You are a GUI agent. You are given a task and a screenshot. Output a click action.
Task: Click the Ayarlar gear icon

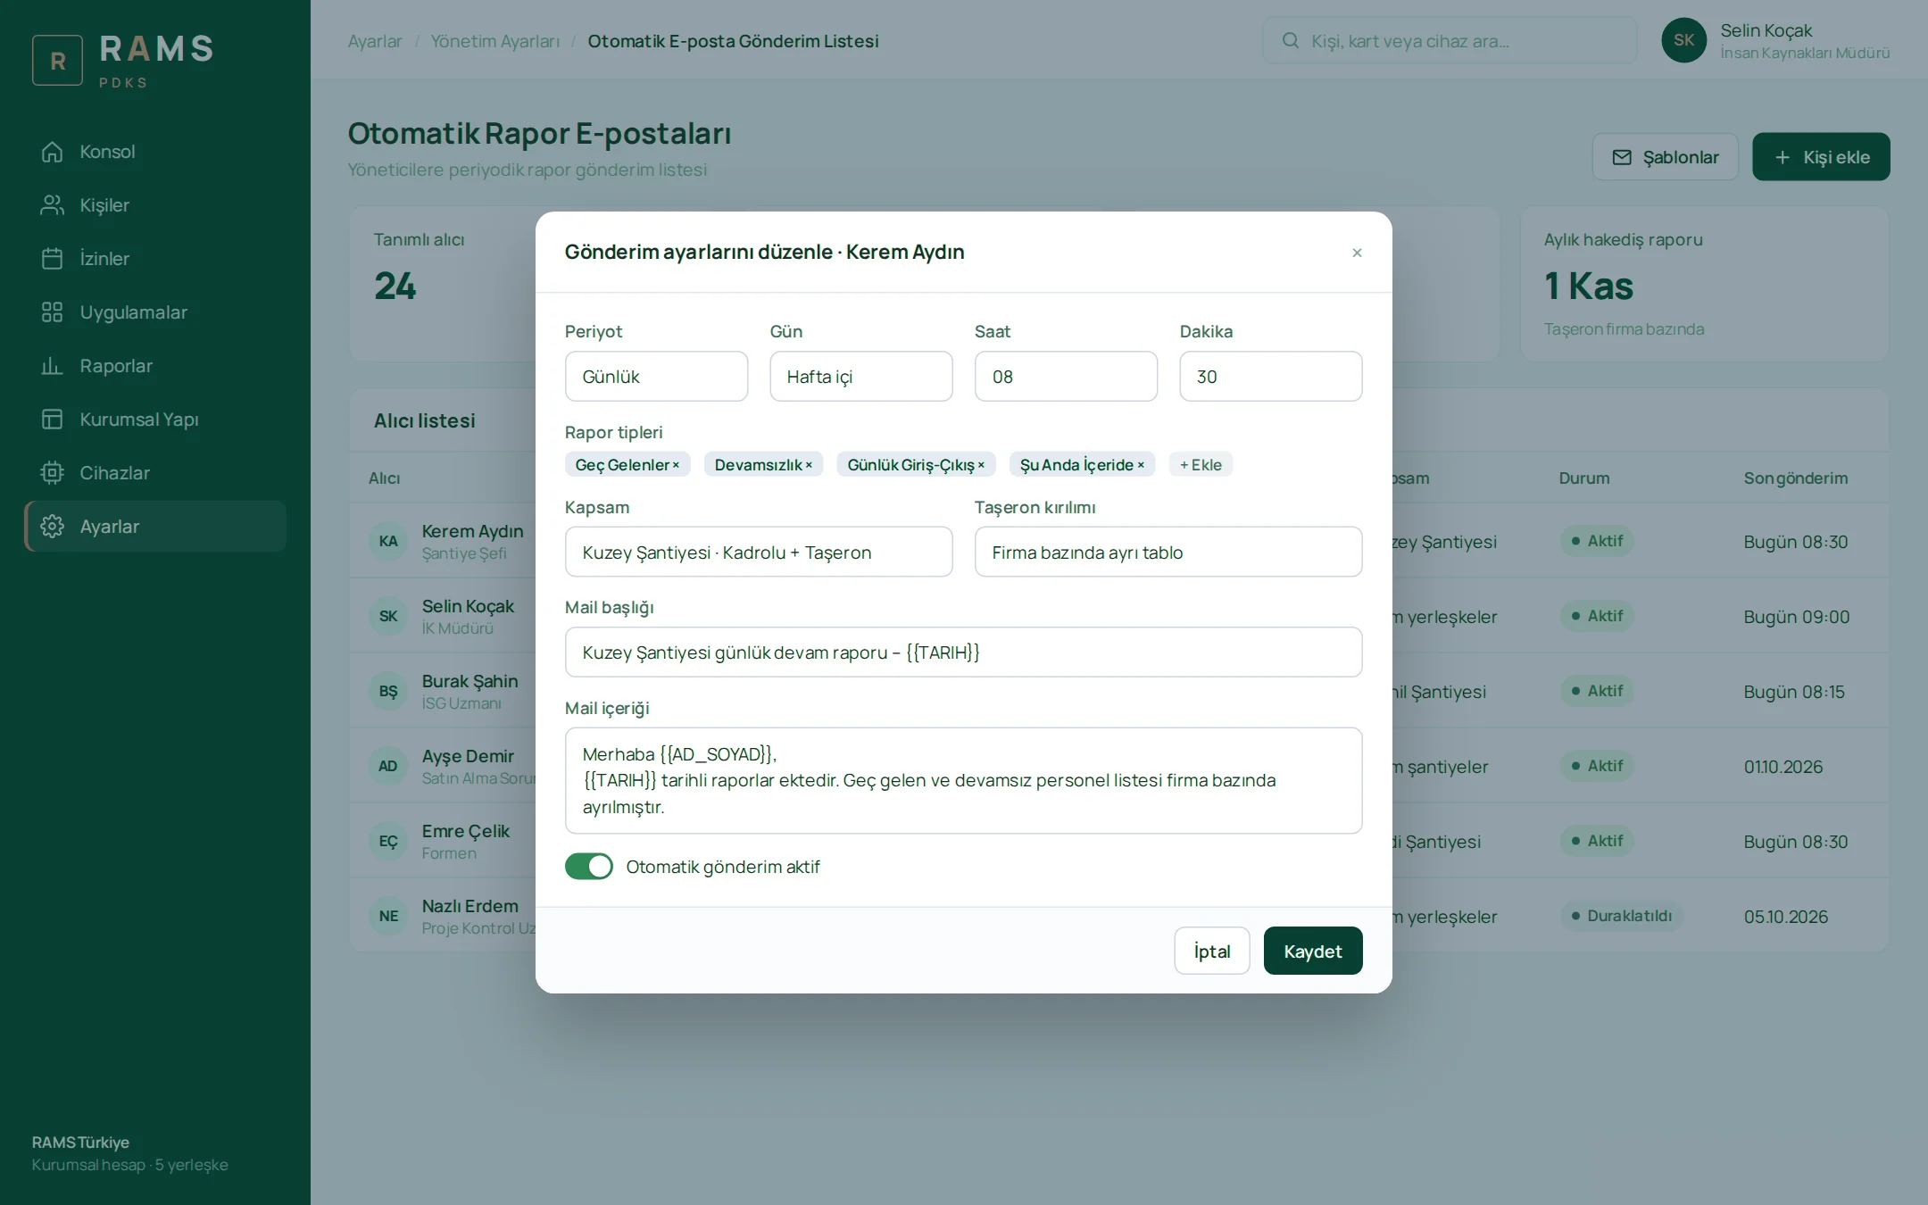click(52, 527)
